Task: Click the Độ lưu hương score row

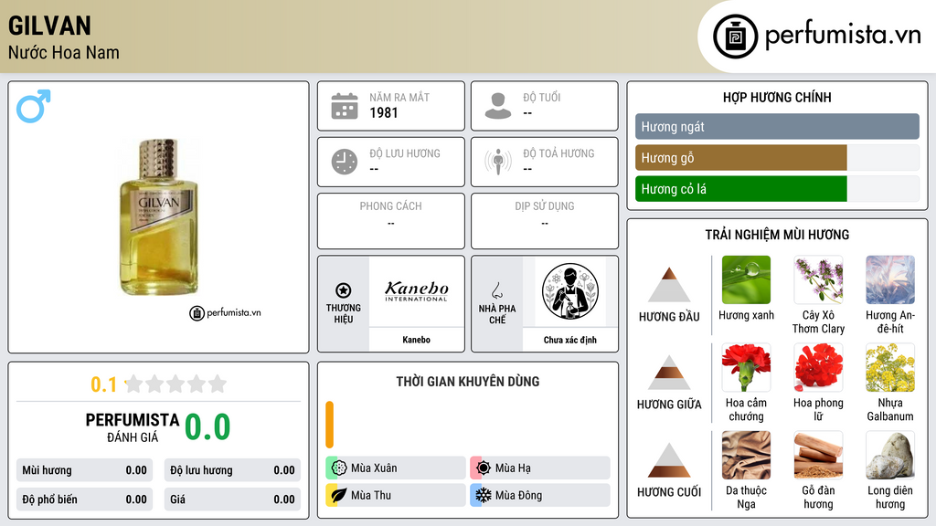Action: pos(232,470)
